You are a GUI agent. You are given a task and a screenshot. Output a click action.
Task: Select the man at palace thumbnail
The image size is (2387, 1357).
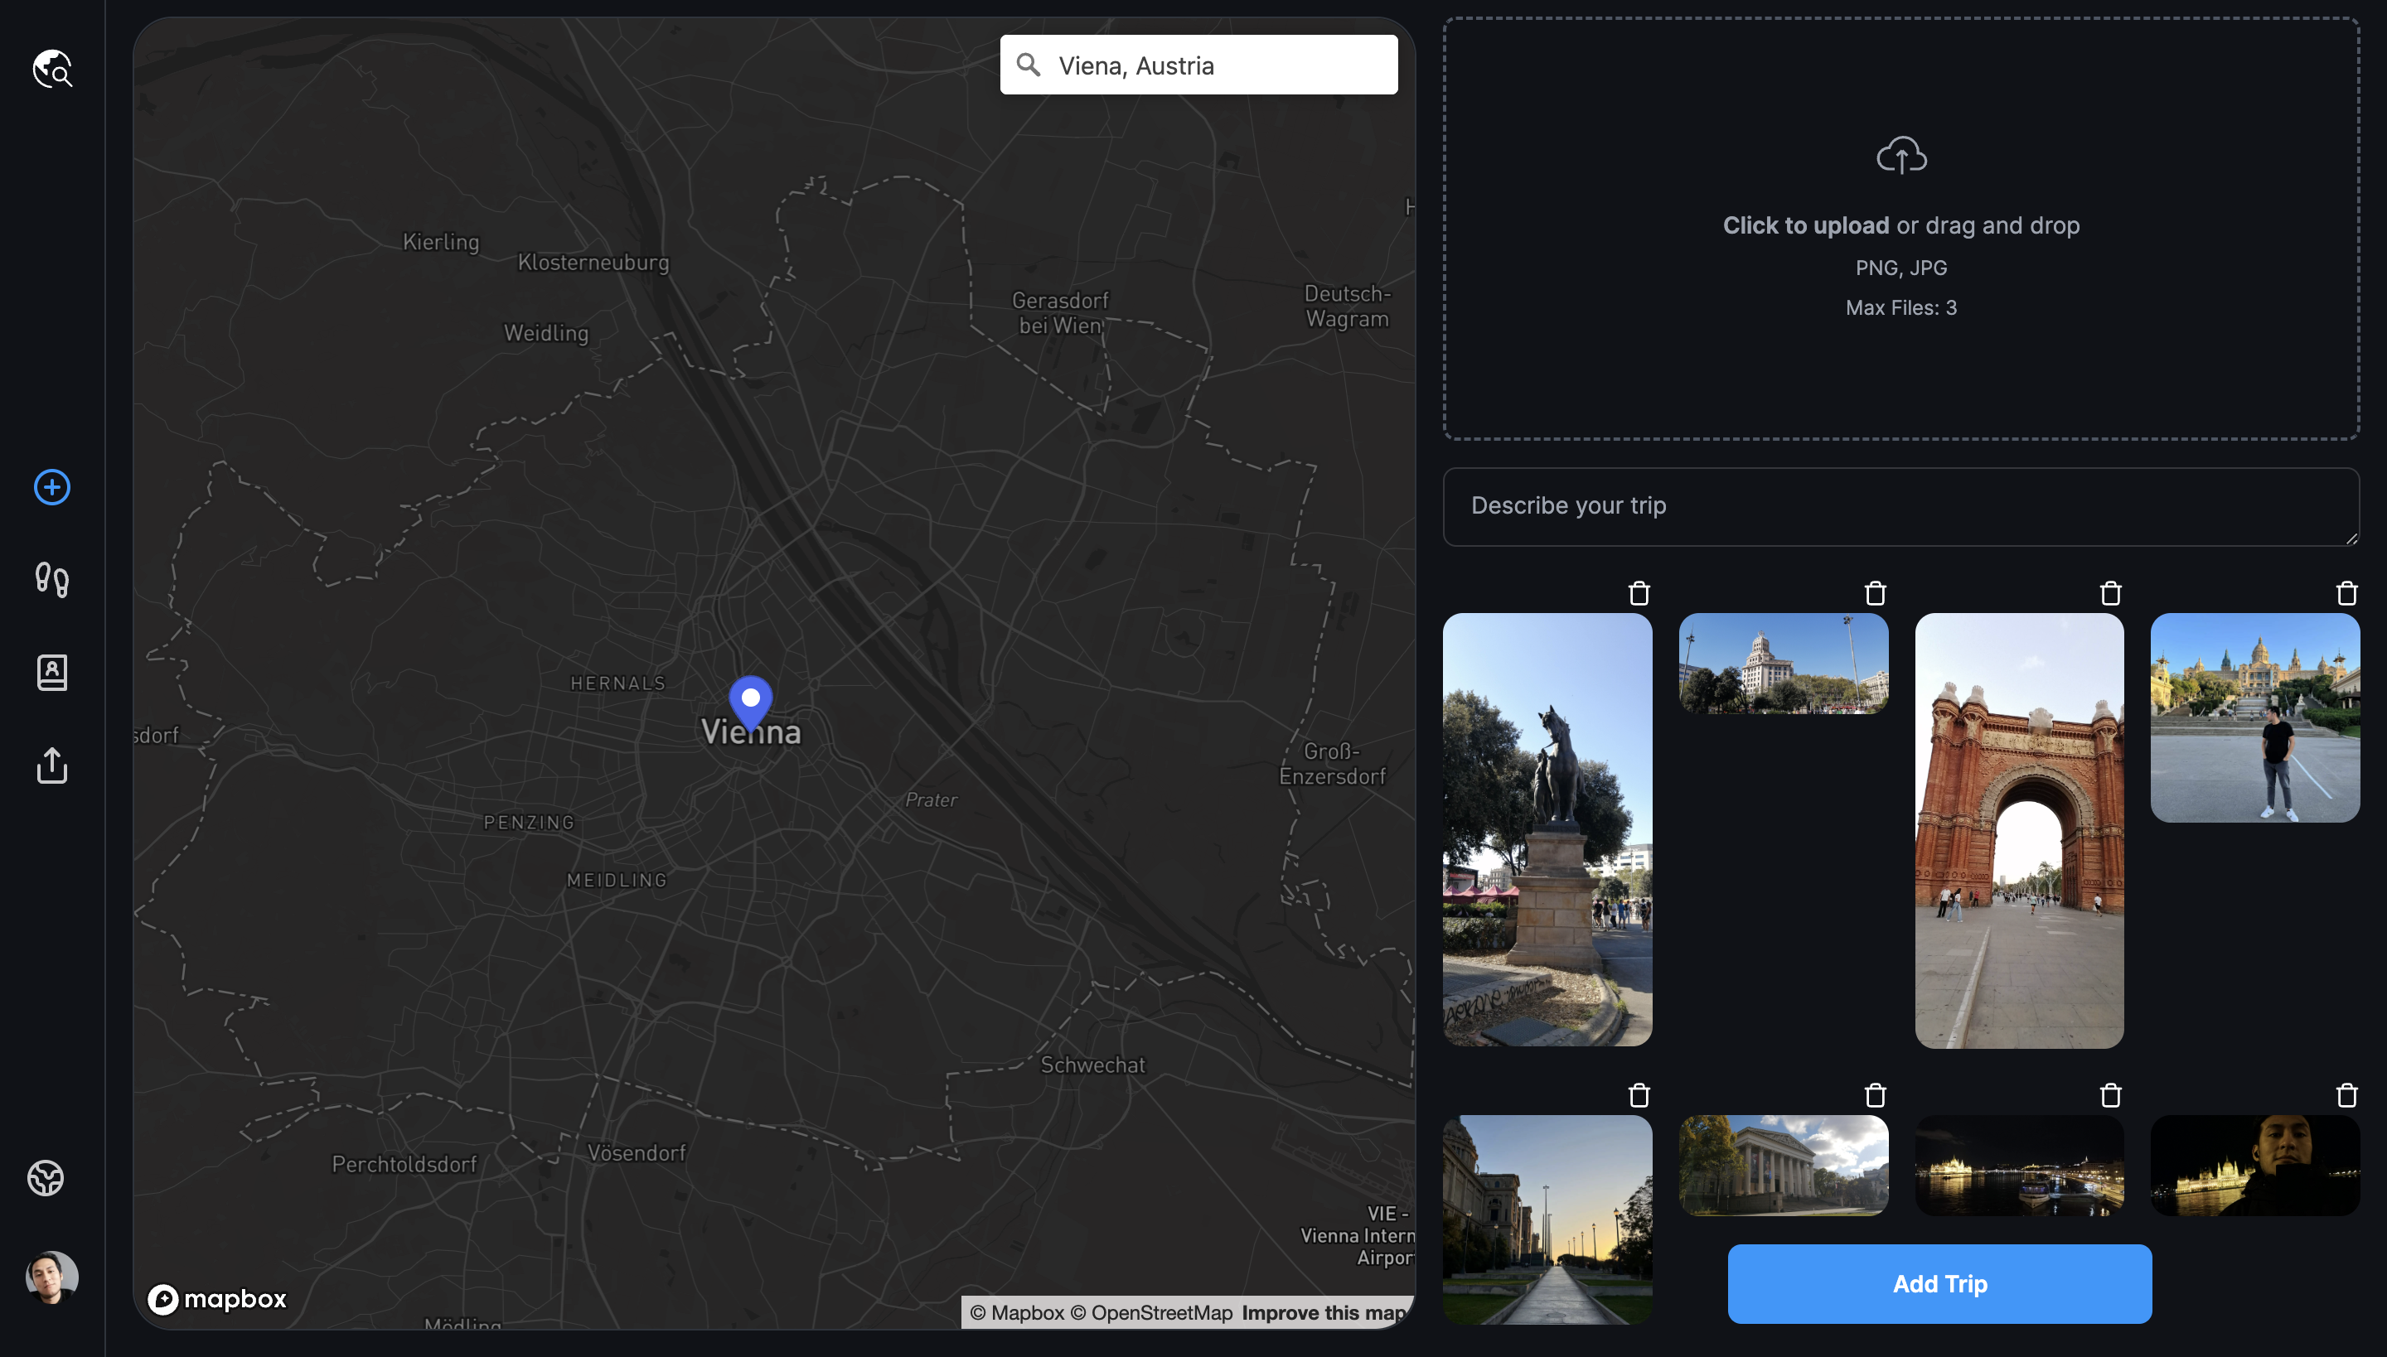click(2254, 717)
